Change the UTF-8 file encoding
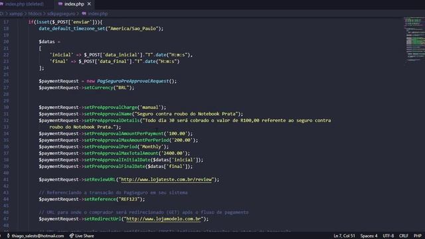The image size is (425, 239). point(388,236)
